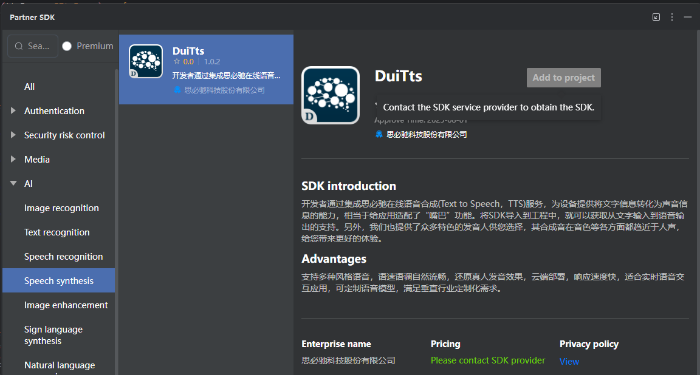Open Image enhancement subcategory
700x375 pixels.
click(66, 305)
